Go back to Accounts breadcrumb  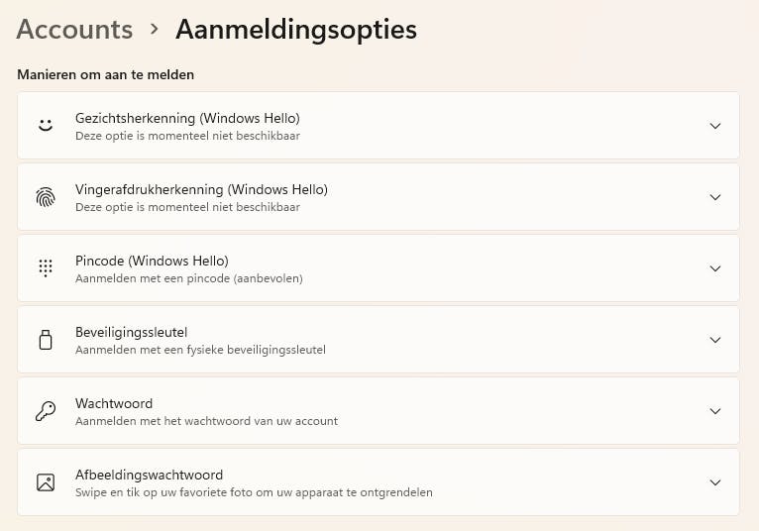[x=74, y=30]
